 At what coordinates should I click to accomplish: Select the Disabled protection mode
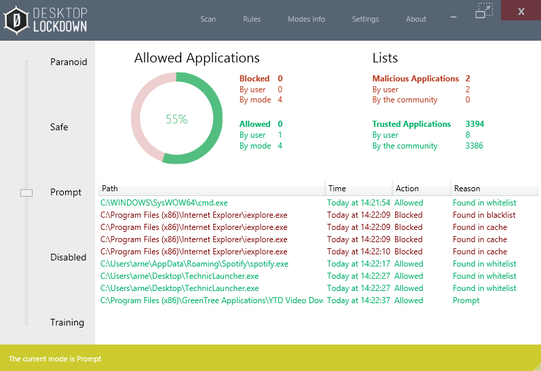coord(68,258)
